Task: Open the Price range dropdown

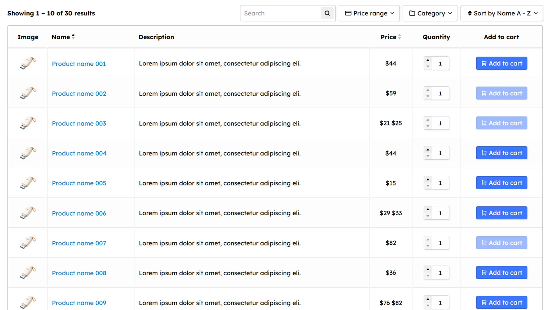Action: click(369, 13)
